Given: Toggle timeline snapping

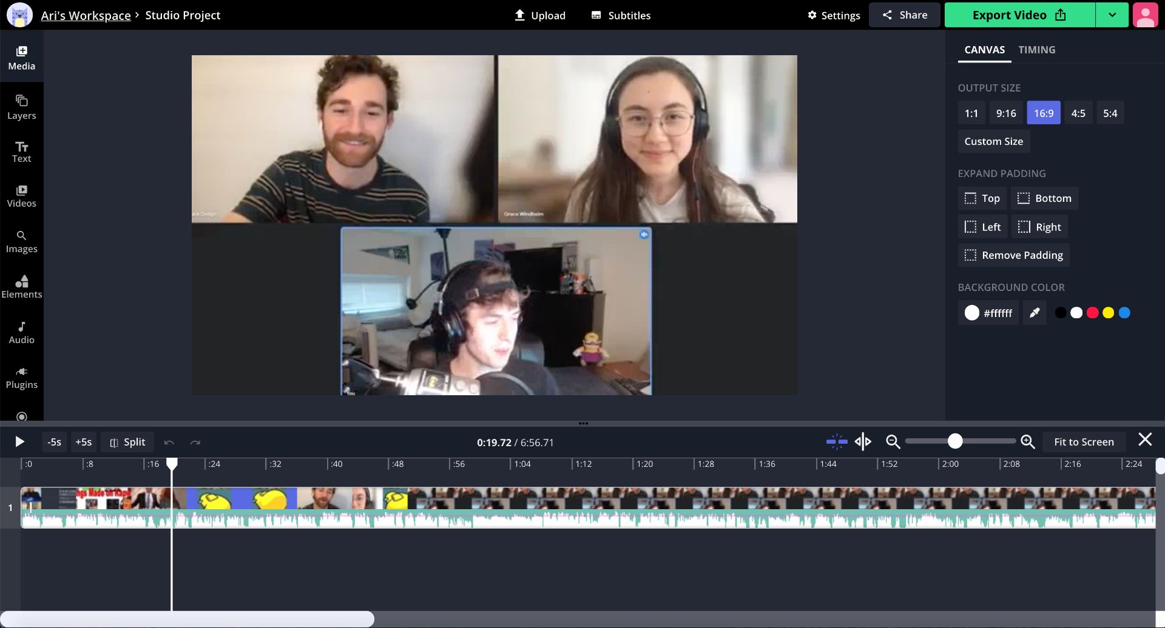Looking at the screenshot, I should click(x=837, y=442).
